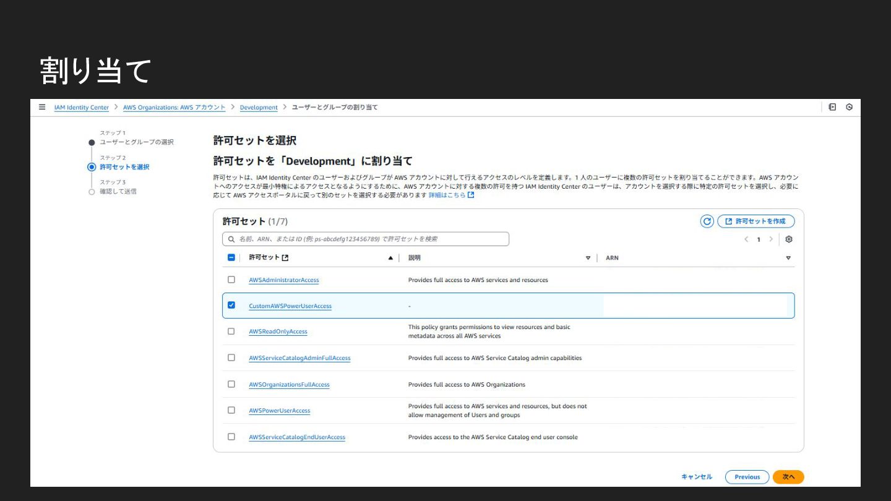The width and height of the screenshot is (891, 501).
Task: Open 詳細はこちら link
Action: pyautogui.click(x=452, y=195)
